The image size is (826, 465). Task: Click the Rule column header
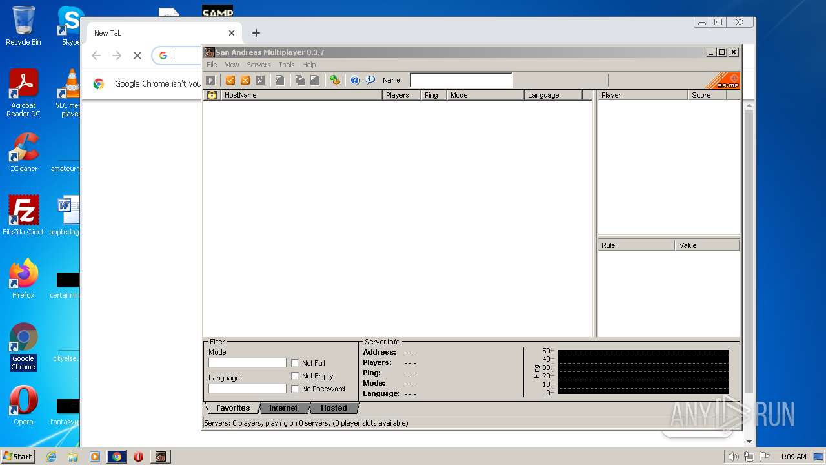pos(637,245)
